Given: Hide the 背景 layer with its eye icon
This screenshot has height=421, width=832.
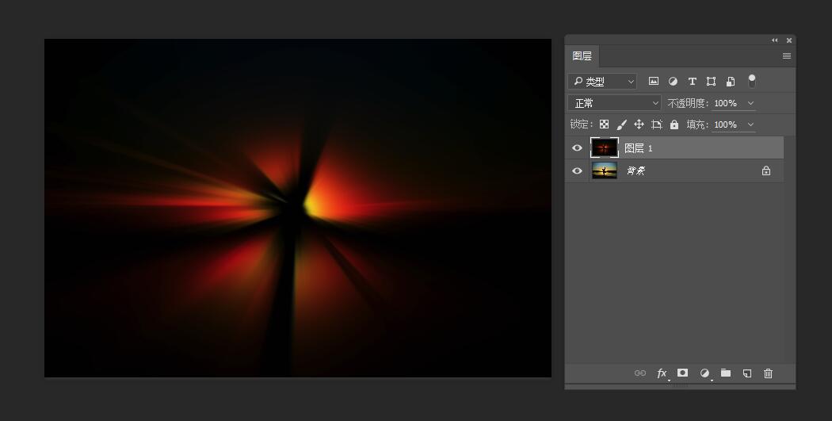Looking at the screenshot, I should tap(577, 171).
